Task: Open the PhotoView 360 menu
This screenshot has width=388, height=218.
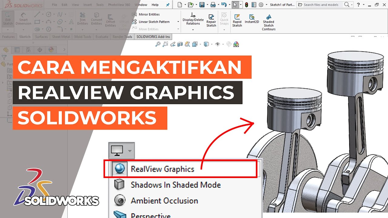Action: click(x=119, y=5)
